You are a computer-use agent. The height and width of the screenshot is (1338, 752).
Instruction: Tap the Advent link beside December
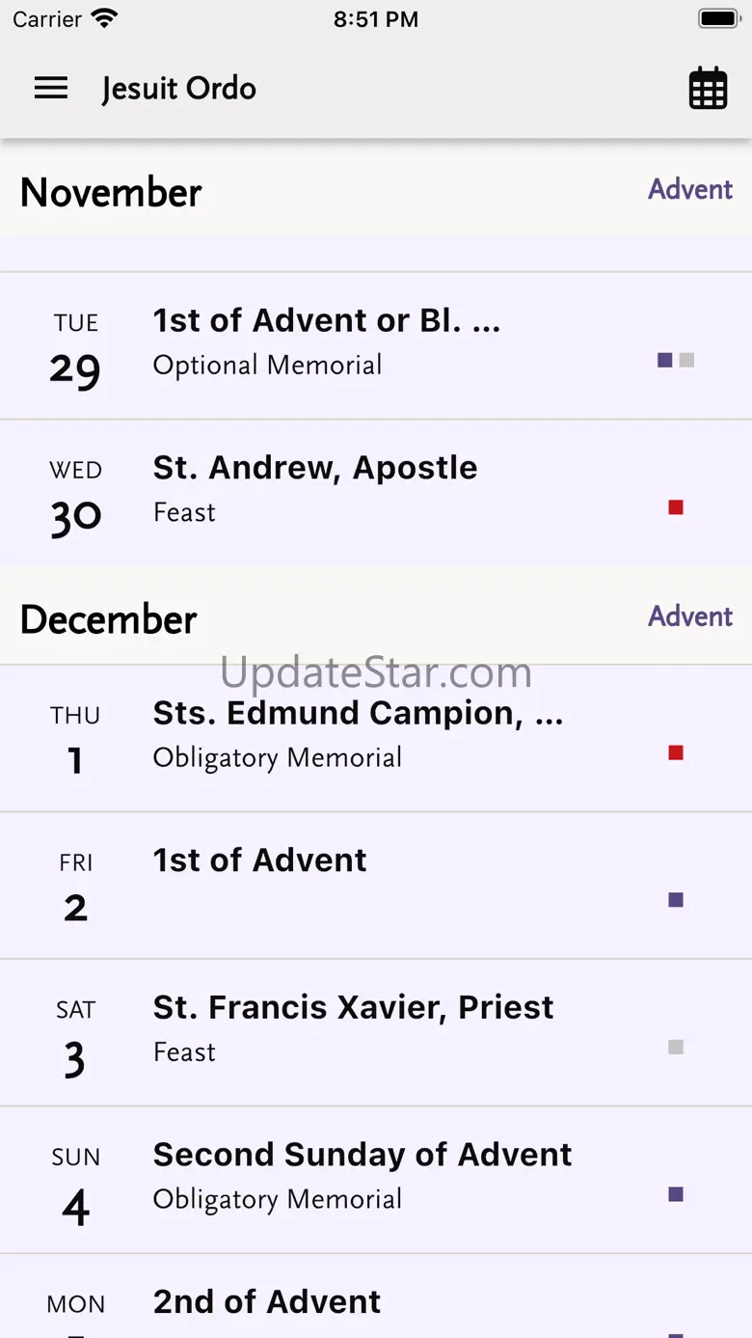click(x=690, y=616)
